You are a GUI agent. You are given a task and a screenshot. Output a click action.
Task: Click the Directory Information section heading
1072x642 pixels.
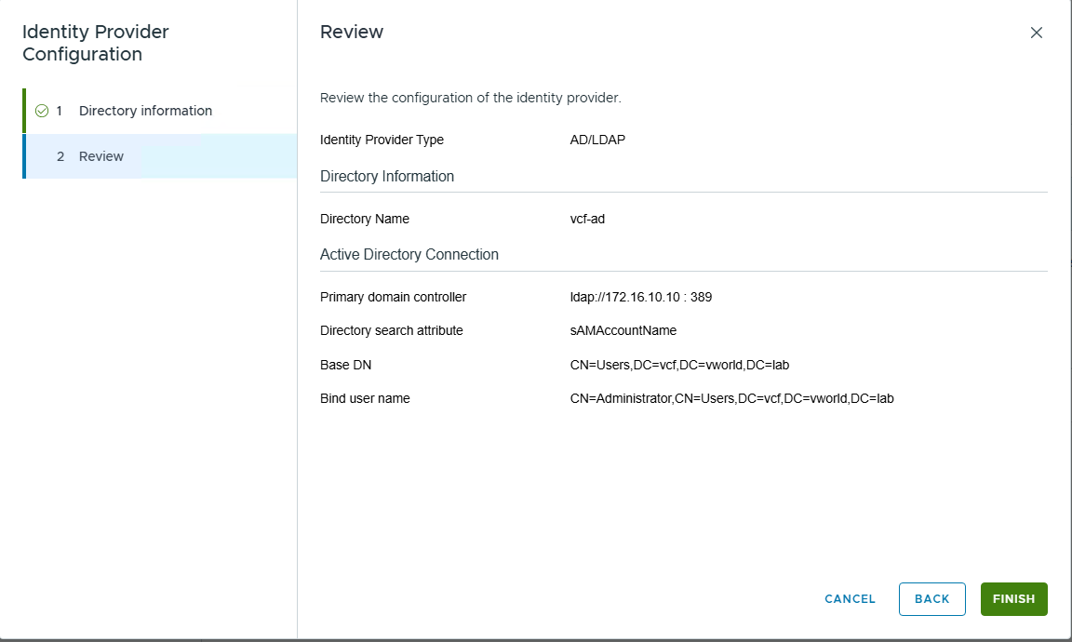click(x=387, y=176)
